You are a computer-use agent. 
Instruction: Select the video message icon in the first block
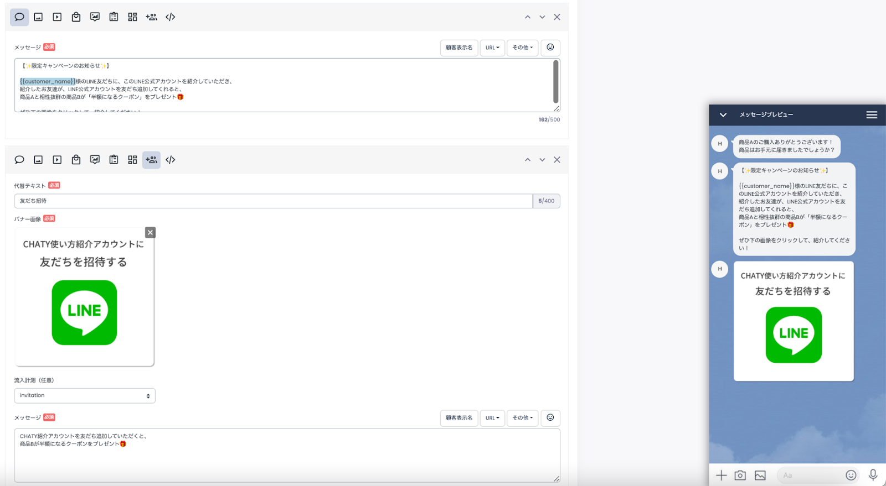57,17
